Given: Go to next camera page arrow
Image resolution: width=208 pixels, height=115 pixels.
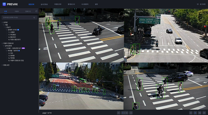Looking at the screenshot, I should click(131, 113).
